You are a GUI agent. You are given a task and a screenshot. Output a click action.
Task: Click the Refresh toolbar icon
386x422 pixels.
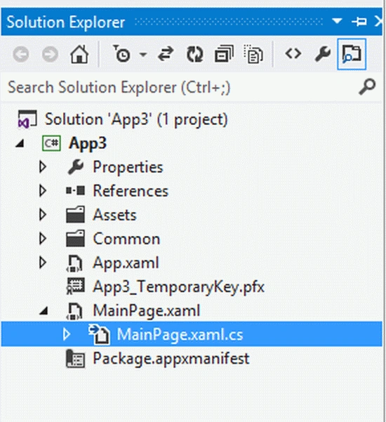click(194, 54)
